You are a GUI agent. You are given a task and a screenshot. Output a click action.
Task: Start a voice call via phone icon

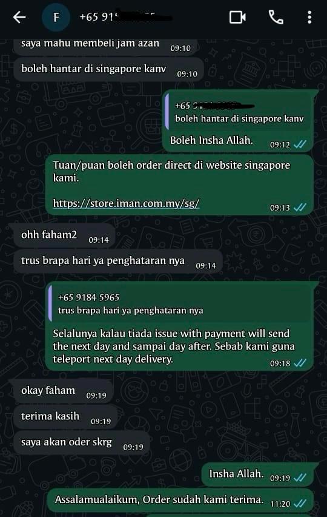pyautogui.click(x=276, y=17)
